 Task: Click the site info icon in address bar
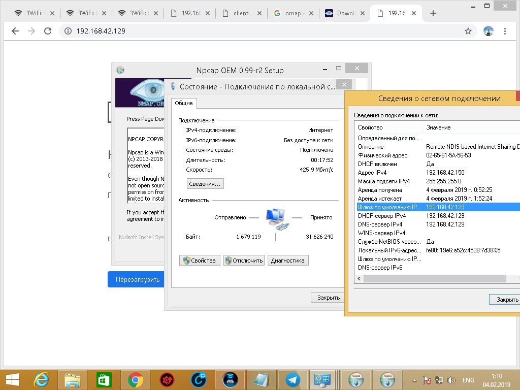tap(68, 31)
